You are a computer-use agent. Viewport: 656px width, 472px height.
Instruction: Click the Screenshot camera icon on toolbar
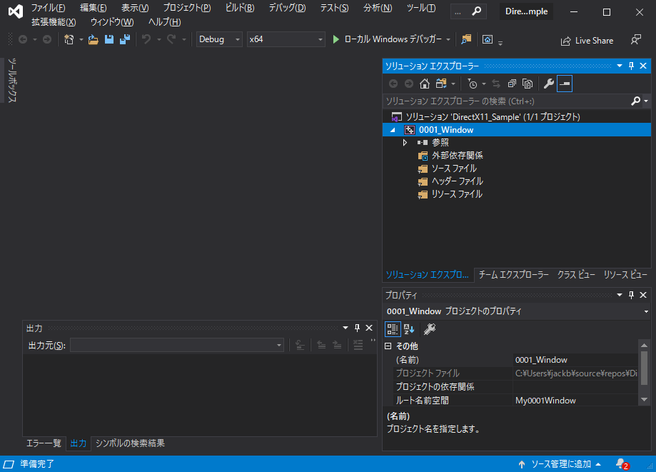pos(488,40)
